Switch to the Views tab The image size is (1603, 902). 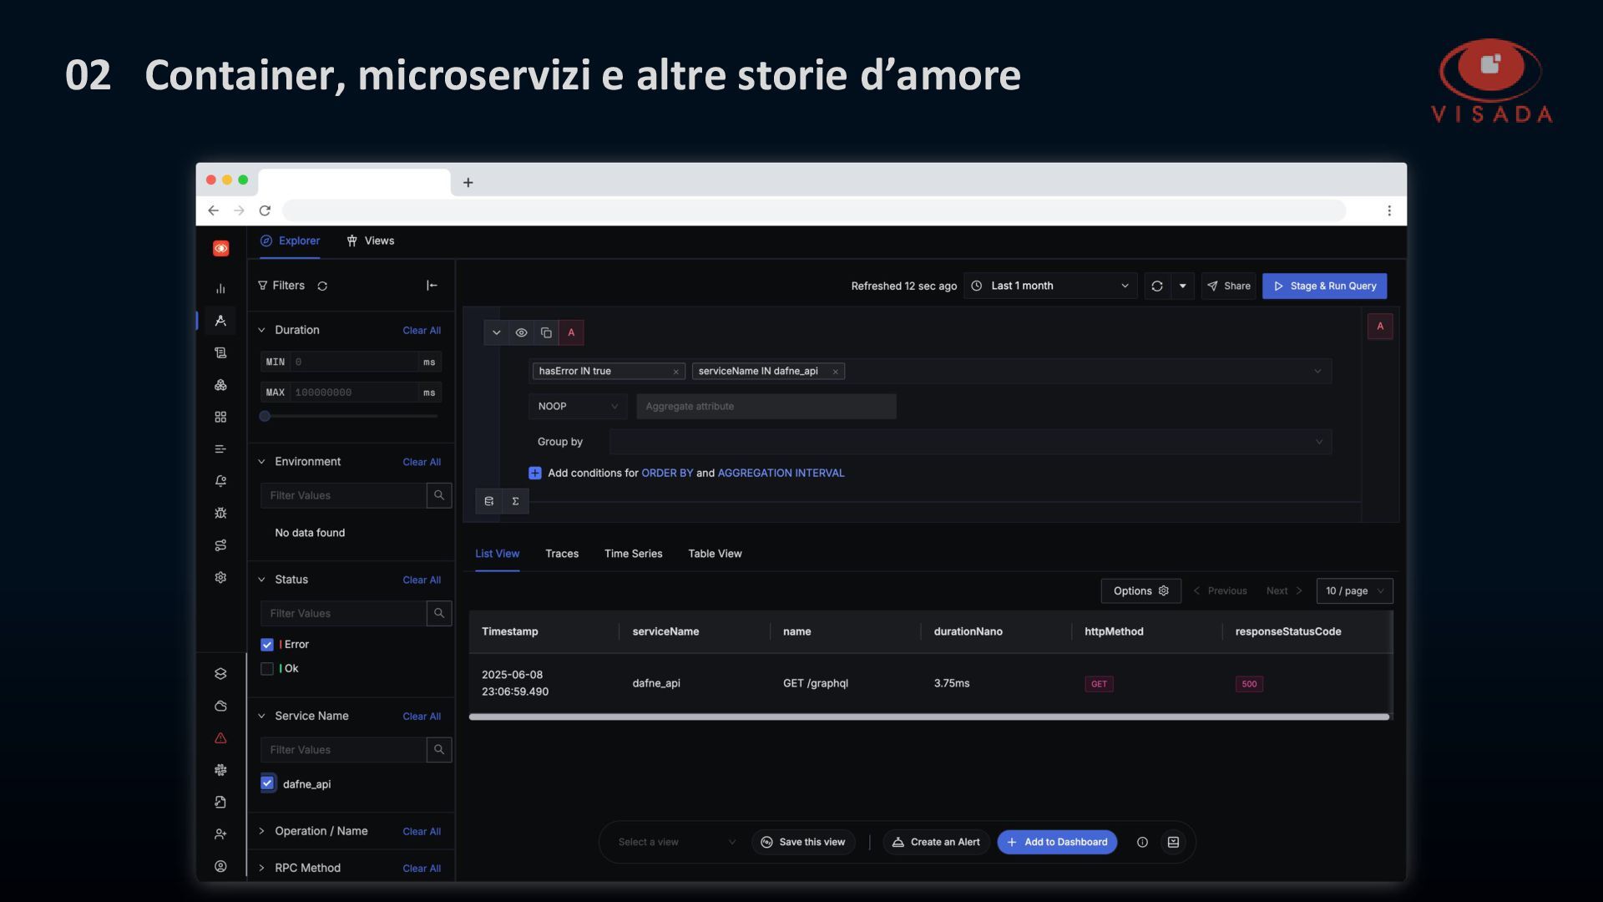click(370, 241)
